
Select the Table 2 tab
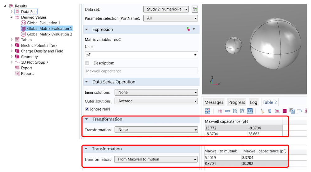[270, 102]
